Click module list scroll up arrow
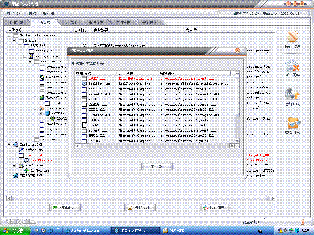The width and height of the screenshot is (314, 235). point(237,73)
